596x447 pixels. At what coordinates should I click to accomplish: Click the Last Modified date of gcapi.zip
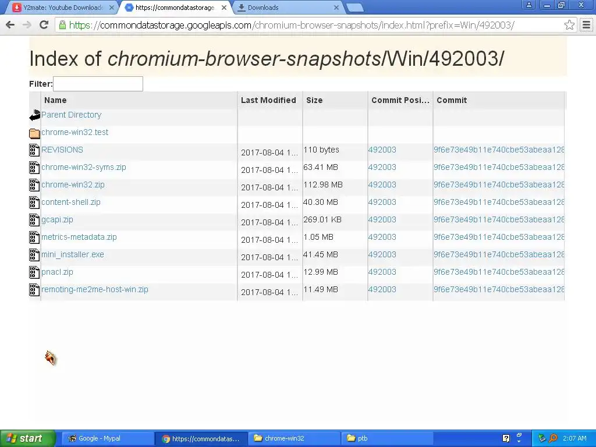(x=269, y=222)
